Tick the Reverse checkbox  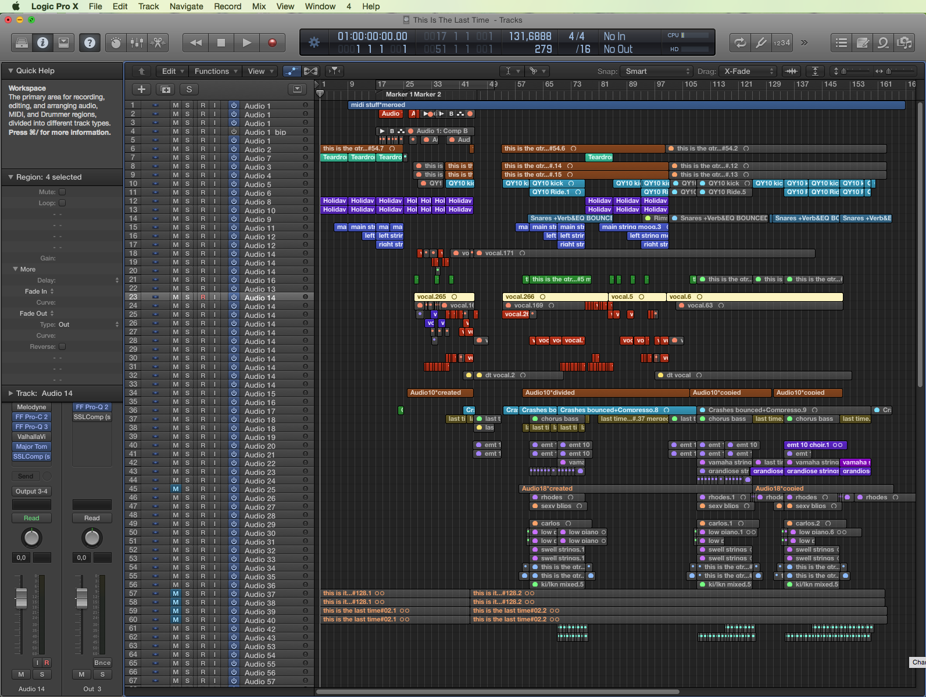click(x=62, y=346)
